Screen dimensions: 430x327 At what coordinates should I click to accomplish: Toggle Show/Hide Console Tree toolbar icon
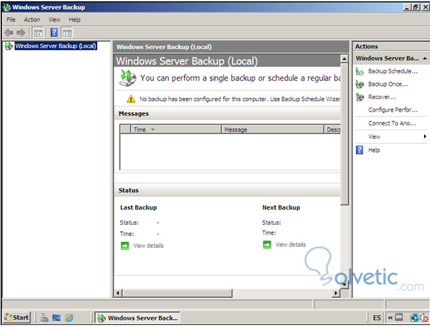coord(38,33)
